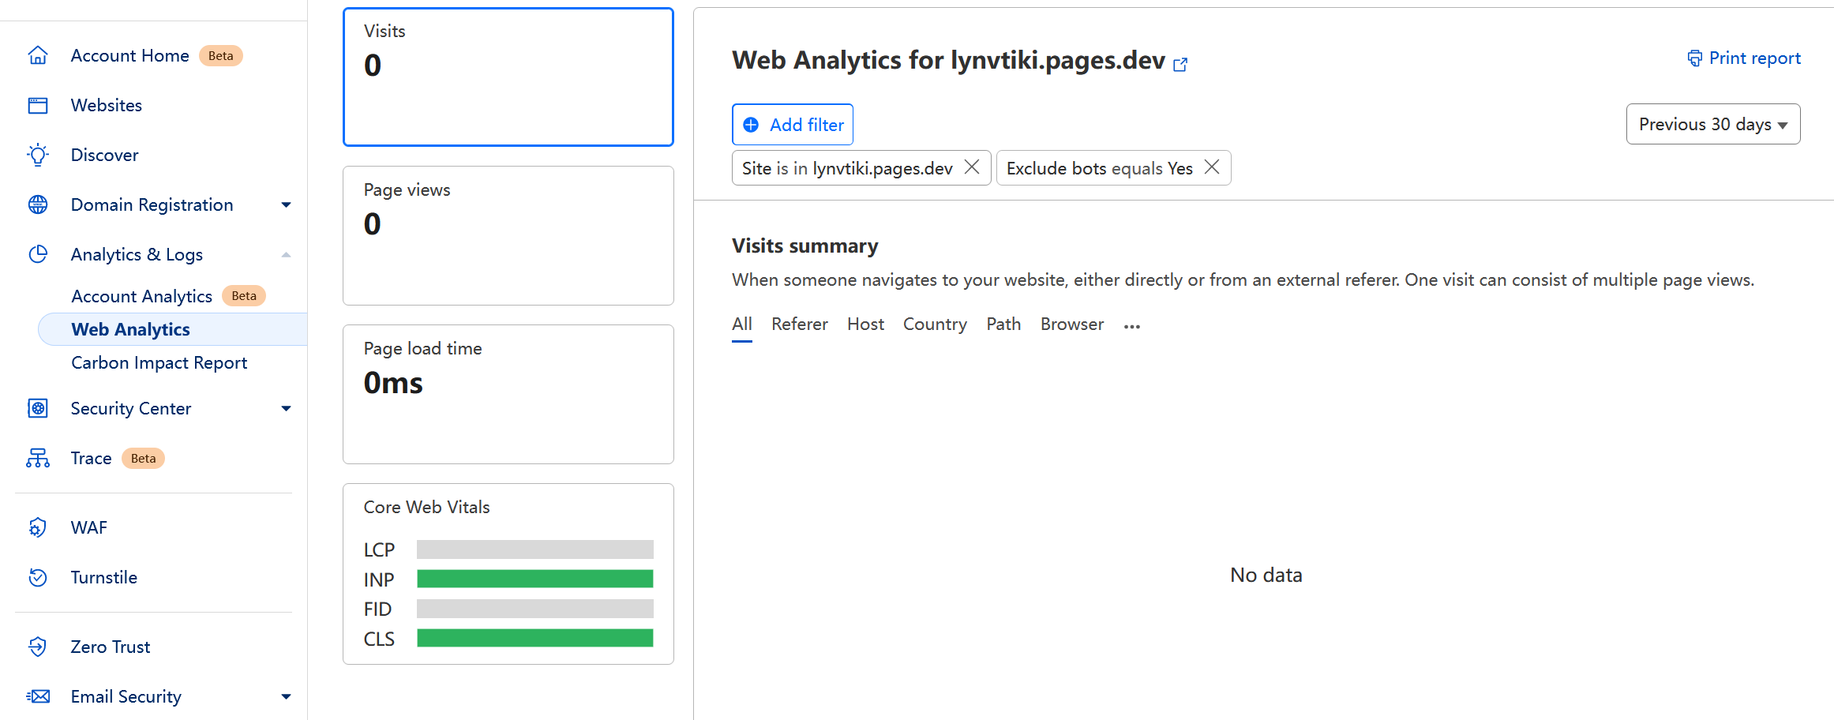Image resolution: width=1834 pixels, height=720 pixels.
Task: Click the WAF shield icon
Action: [38, 527]
